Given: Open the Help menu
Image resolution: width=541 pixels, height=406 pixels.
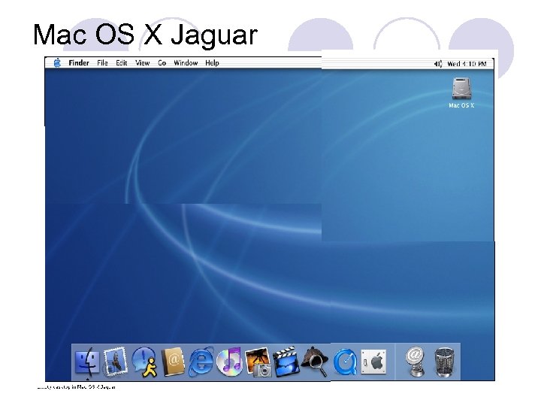Looking at the screenshot, I should pyautogui.click(x=212, y=63).
